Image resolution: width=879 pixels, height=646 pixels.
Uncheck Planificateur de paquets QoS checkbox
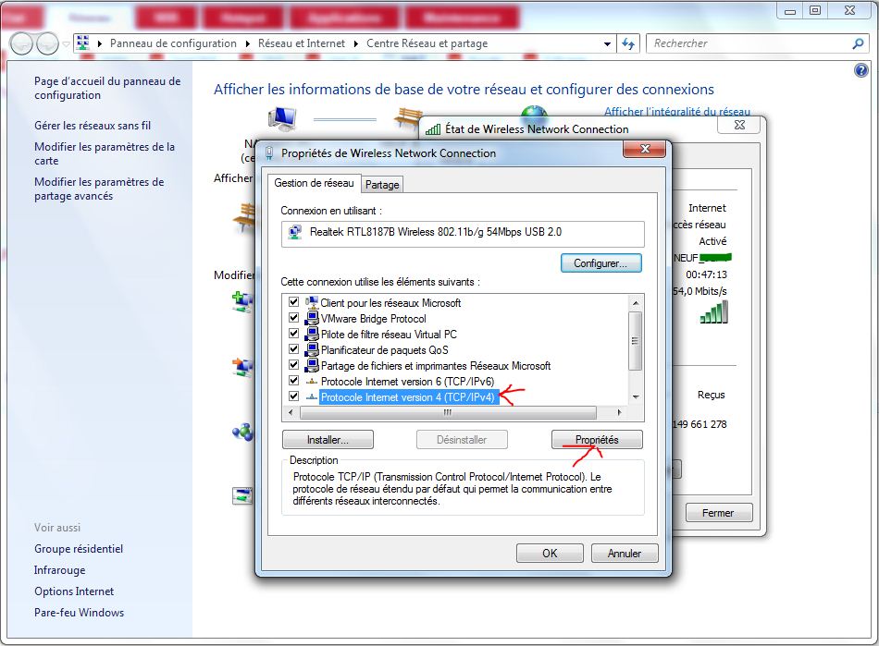[x=293, y=348]
